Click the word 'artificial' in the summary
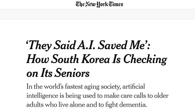The width and height of the screenshot is (195, 111). coord(134,87)
